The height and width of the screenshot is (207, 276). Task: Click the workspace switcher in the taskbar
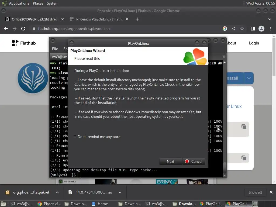pos(256,204)
